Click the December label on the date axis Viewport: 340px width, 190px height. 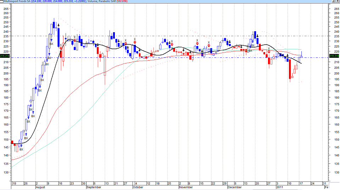(235, 187)
